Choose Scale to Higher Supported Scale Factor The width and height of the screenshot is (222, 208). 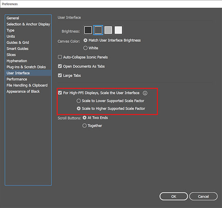(x=79, y=108)
